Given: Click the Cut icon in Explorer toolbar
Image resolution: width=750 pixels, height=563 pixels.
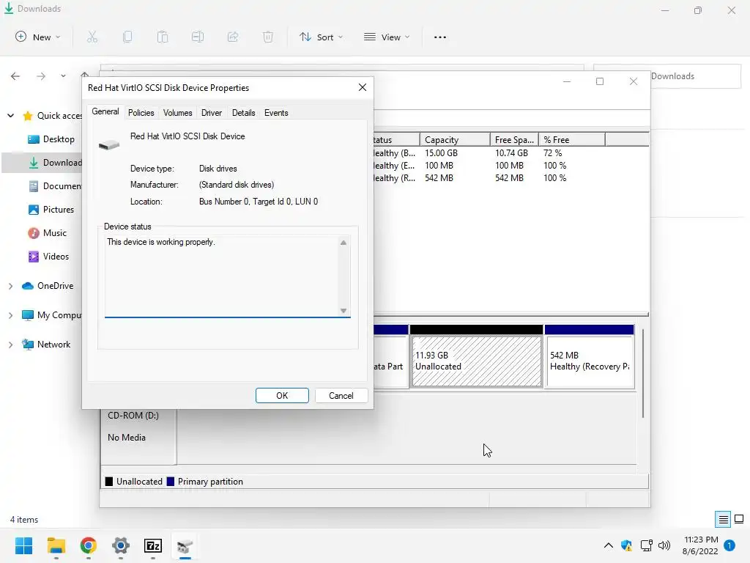Looking at the screenshot, I should (92, 37).
